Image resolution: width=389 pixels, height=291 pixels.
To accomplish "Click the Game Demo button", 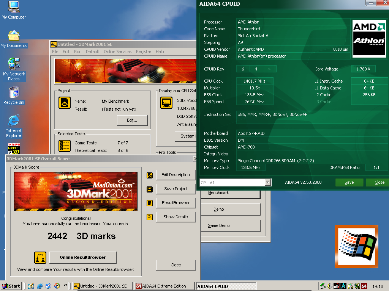I will click(231, 226).
